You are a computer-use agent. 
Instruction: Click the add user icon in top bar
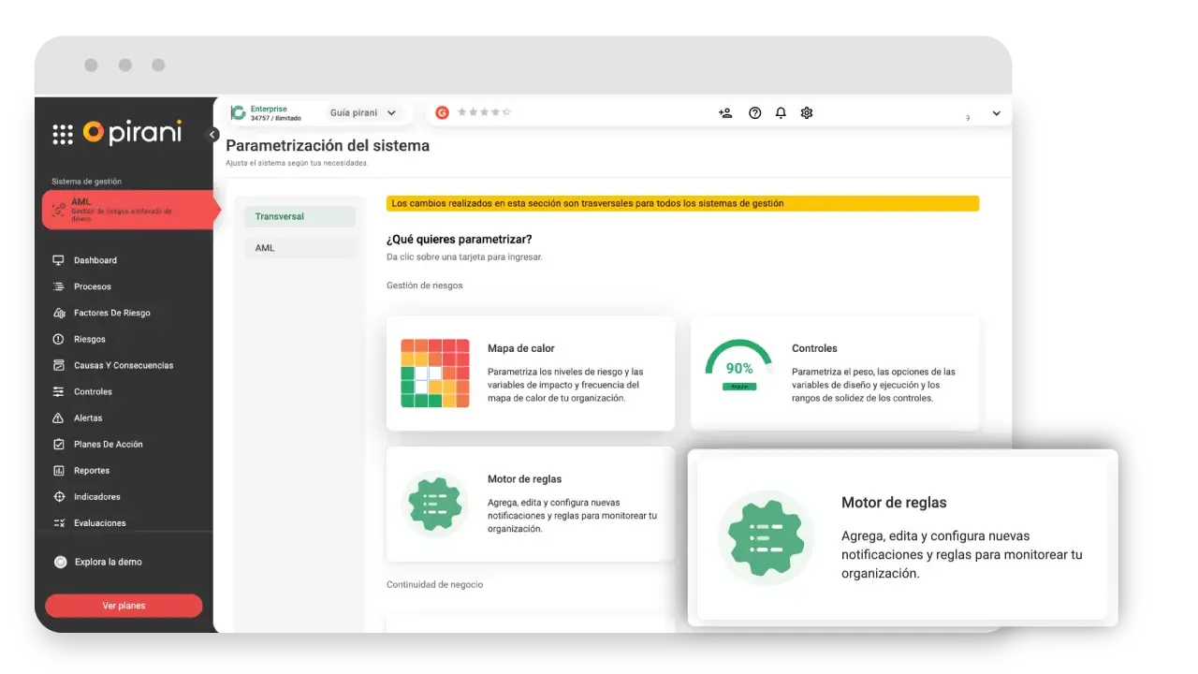(x=725, y=113)
